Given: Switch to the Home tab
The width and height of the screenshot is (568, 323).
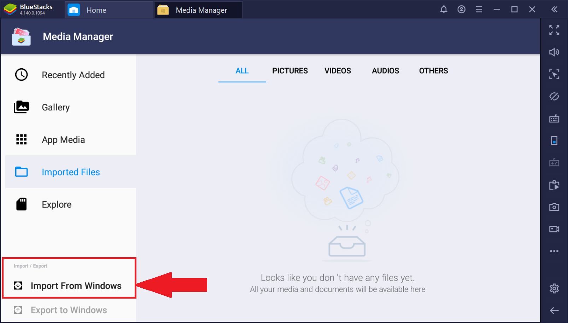Looking at the screenshot, I should (109, 10).
